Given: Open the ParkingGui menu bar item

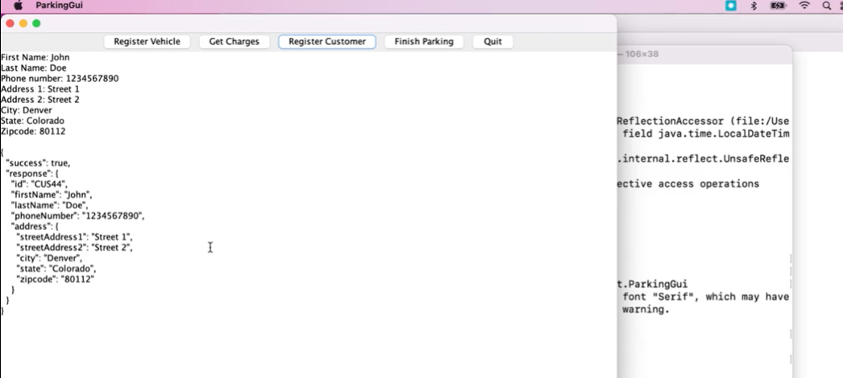Looking at the screenshot, I should pos(59,6).
